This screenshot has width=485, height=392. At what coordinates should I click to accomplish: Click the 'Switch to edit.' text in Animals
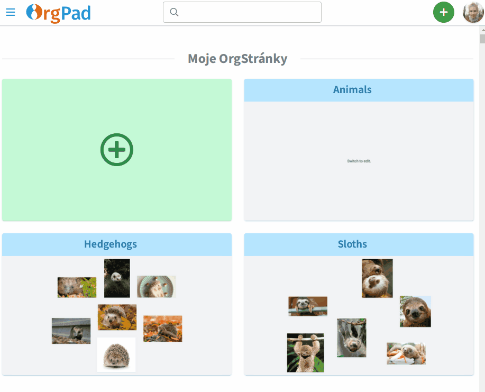coord(359,161)
